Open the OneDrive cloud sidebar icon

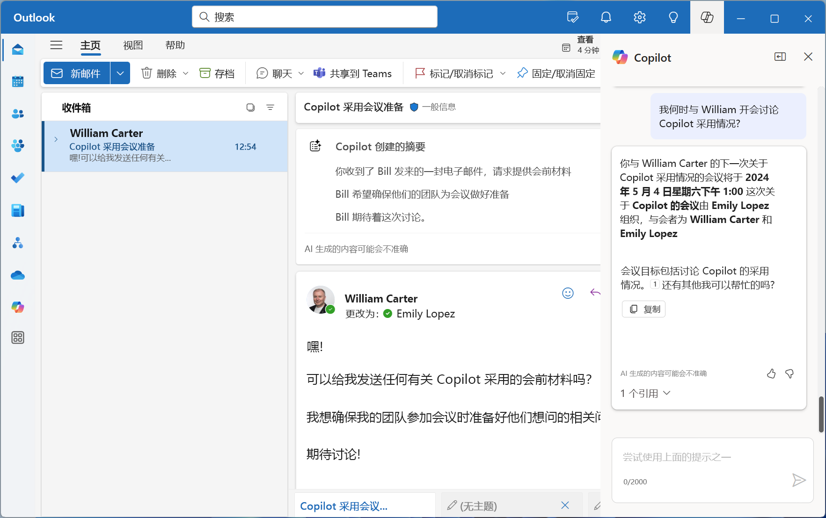18,275
